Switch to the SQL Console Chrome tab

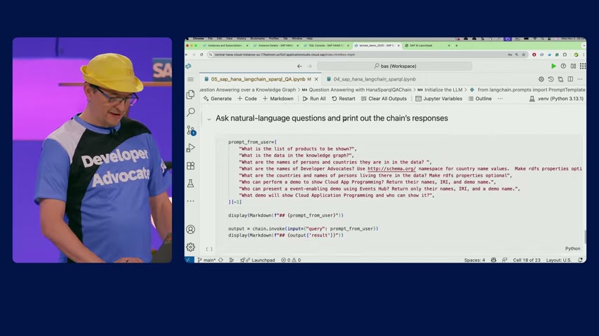point(327,45)
